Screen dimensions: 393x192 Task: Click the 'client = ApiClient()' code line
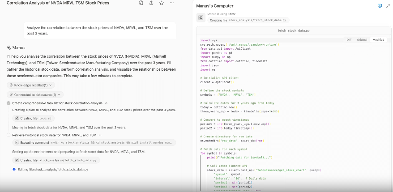point(217,82)
